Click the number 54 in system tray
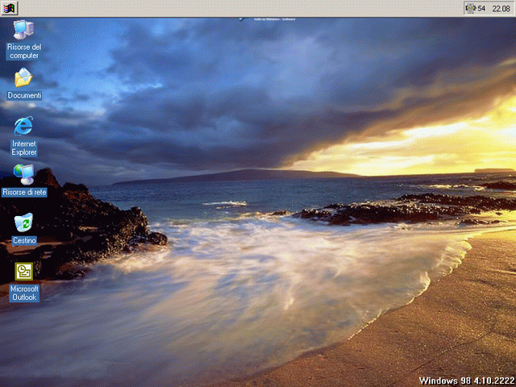This screenshot has height=387, width=516. click(x=481, y=8)
